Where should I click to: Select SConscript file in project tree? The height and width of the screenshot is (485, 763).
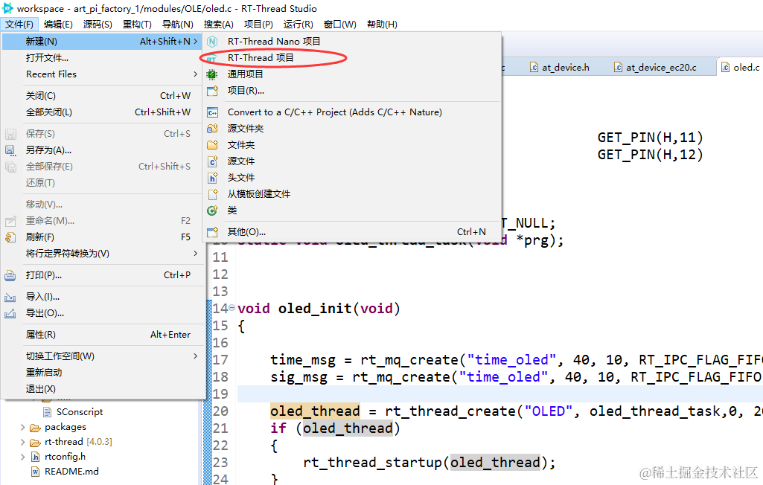pos(80,412)
